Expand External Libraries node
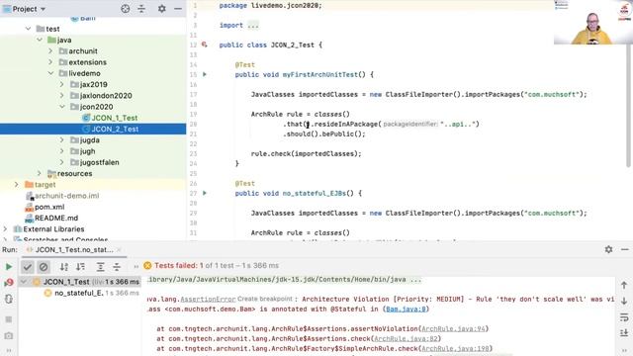 click(5, 228)
